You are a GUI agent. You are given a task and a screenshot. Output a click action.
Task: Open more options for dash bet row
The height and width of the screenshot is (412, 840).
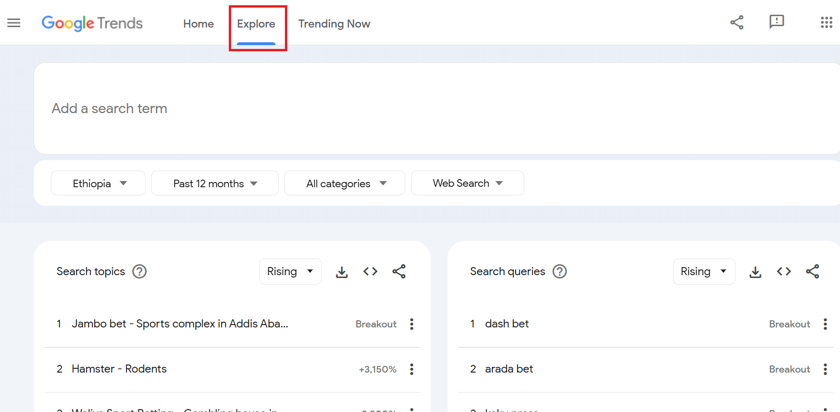tap(825, 324)
